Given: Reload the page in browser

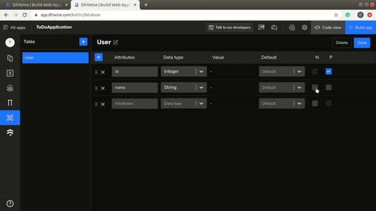Looking at the screenshot, I should pyautogui.click(x=25, y=15).
